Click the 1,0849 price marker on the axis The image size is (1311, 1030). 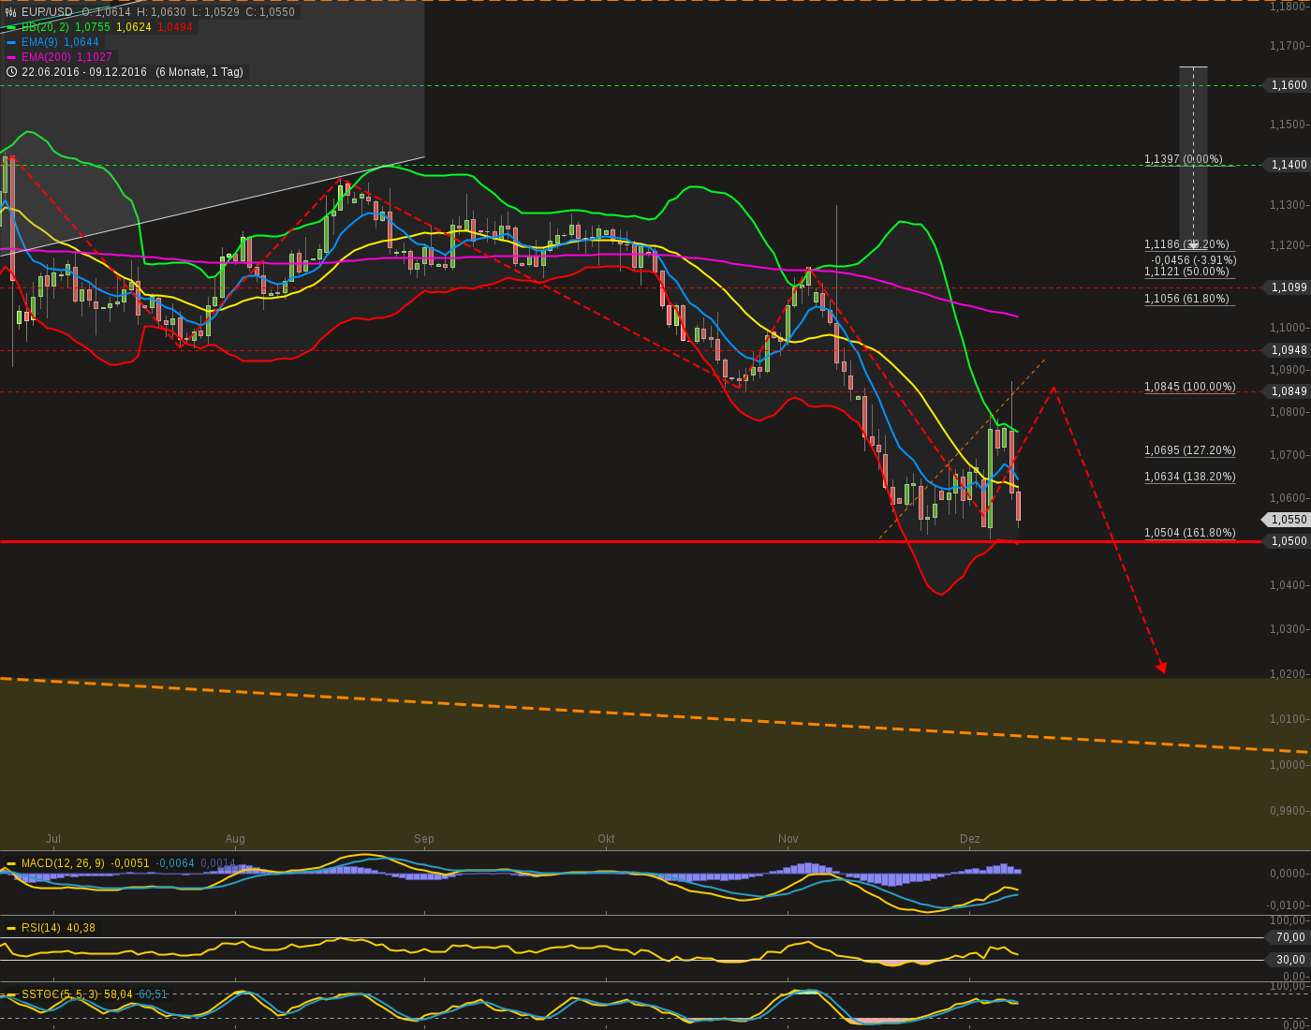1289,391
